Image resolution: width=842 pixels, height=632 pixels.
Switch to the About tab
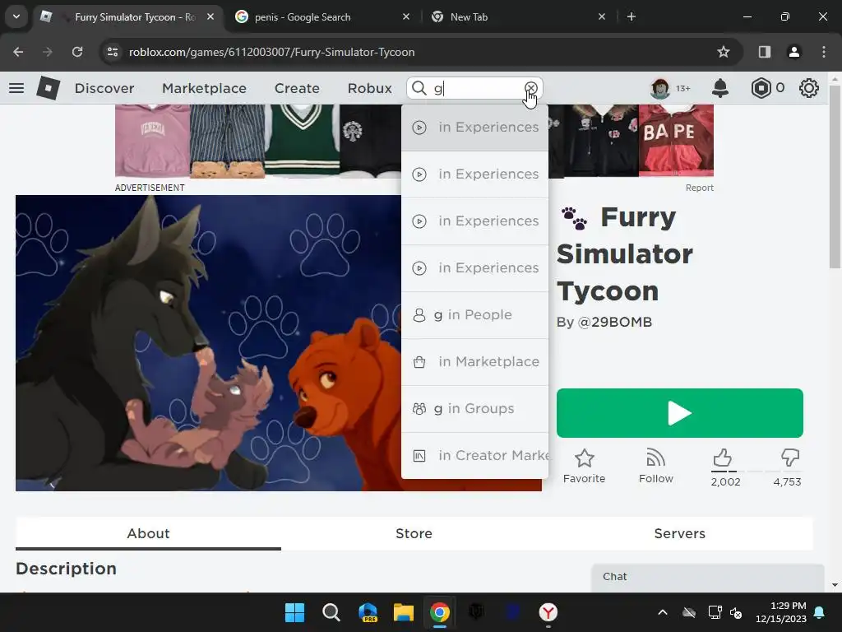pos(148,533)
